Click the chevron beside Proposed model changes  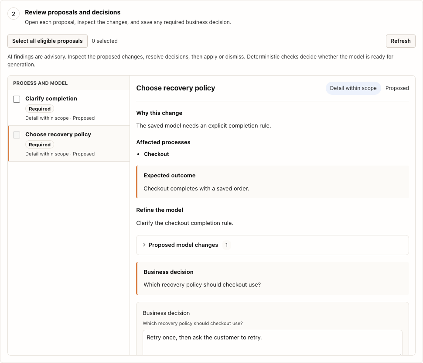(144, 245)
